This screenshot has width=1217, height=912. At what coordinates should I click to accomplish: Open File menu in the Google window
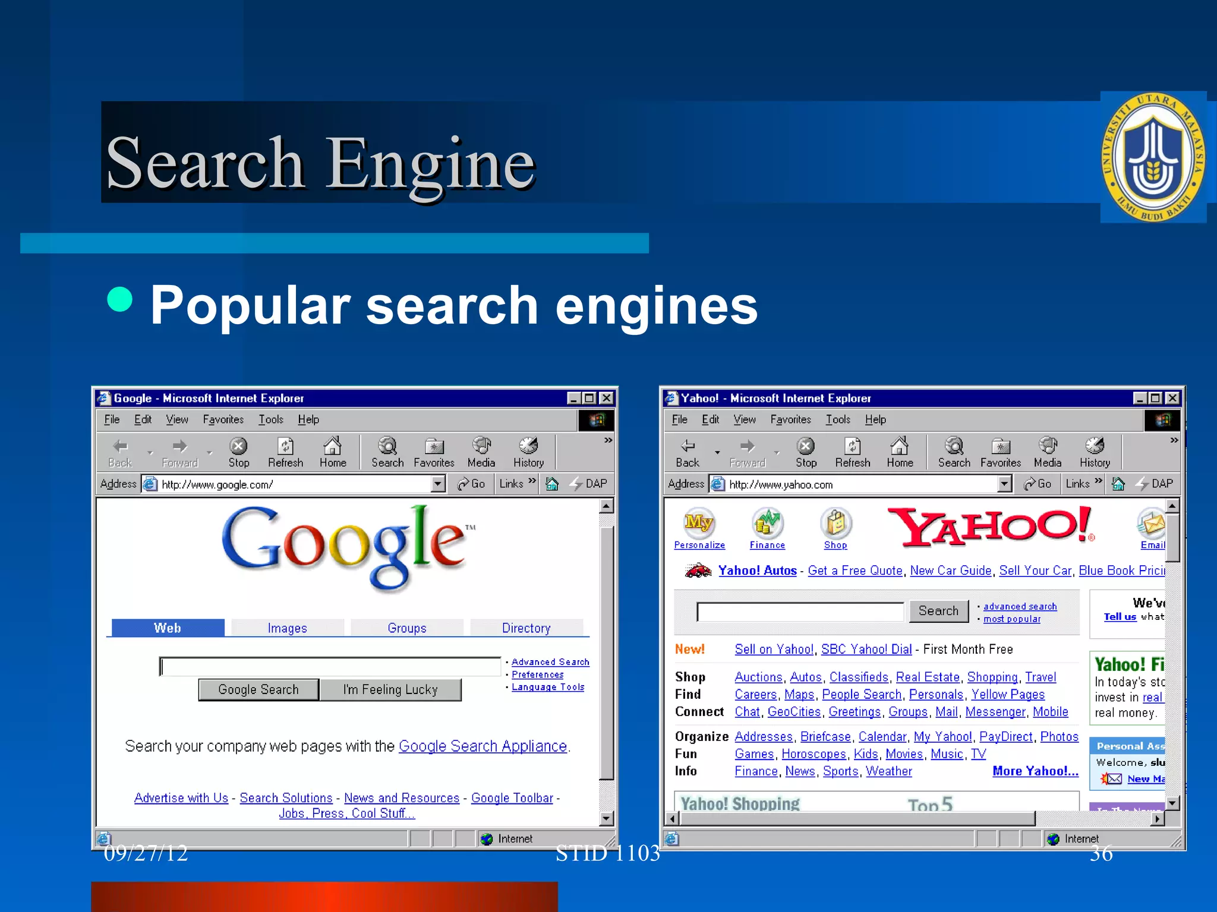112,419
